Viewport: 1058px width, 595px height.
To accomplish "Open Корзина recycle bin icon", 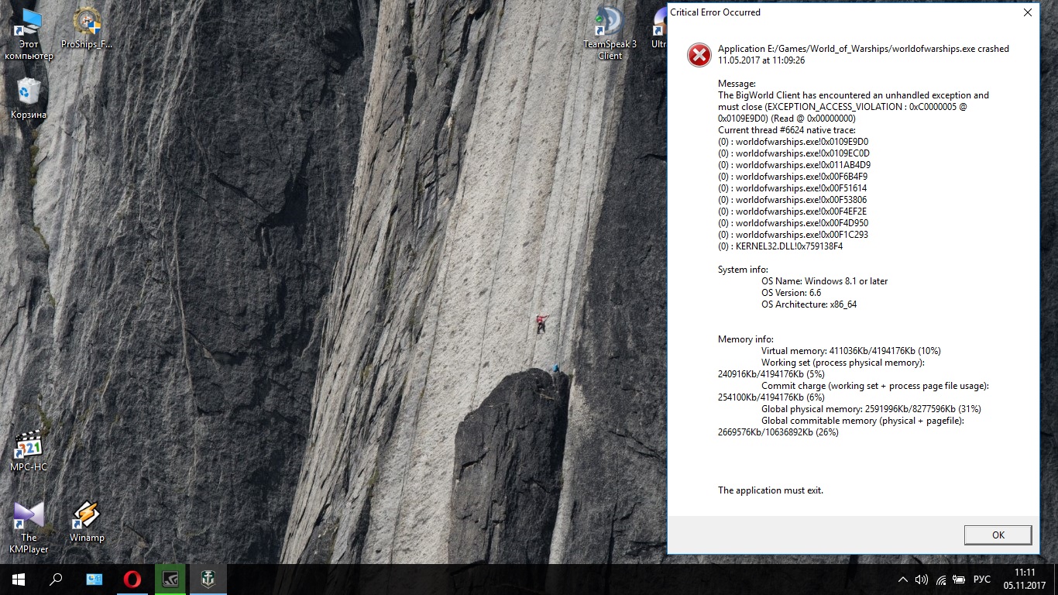I will pyautogui.click(x=29, y=98).
